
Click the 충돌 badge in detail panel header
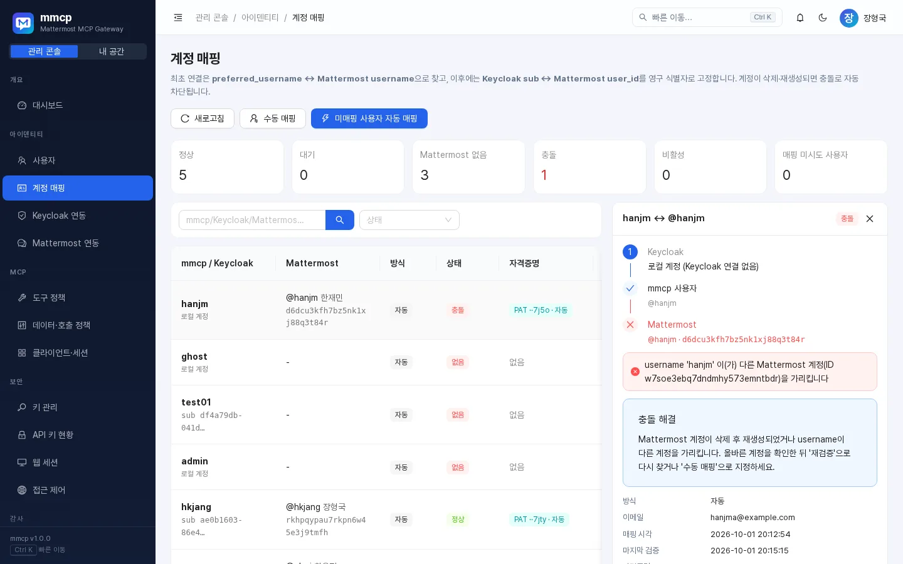pyautogui.click(x=847, y=219)
